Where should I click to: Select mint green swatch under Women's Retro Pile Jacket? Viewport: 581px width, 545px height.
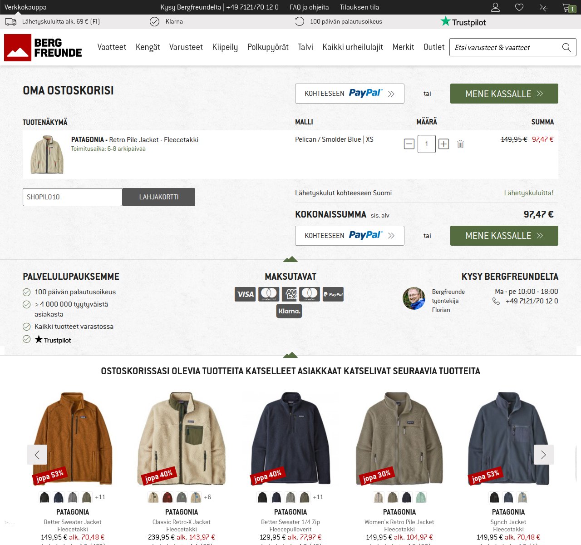421,497
